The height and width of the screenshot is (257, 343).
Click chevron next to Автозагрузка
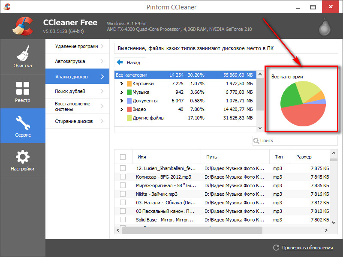[x=102, y=61]
